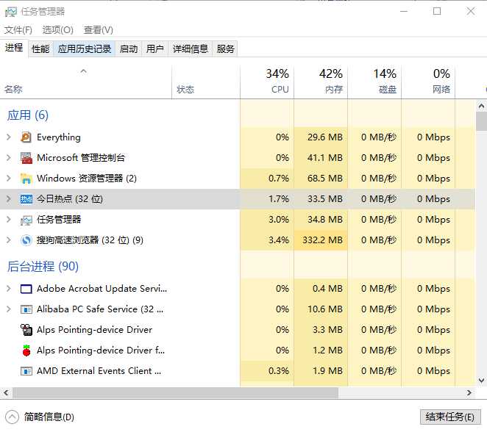Toggle sort arrow above 名称 column
Screen dimensions: 487x435
click(x=83, y=71)
